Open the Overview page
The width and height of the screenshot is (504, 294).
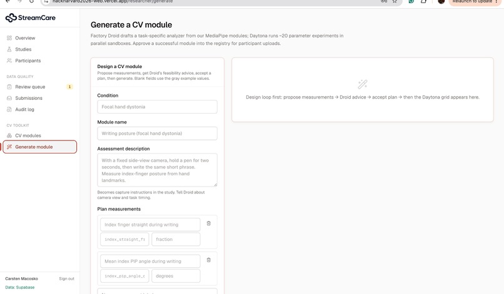(25, 38)
